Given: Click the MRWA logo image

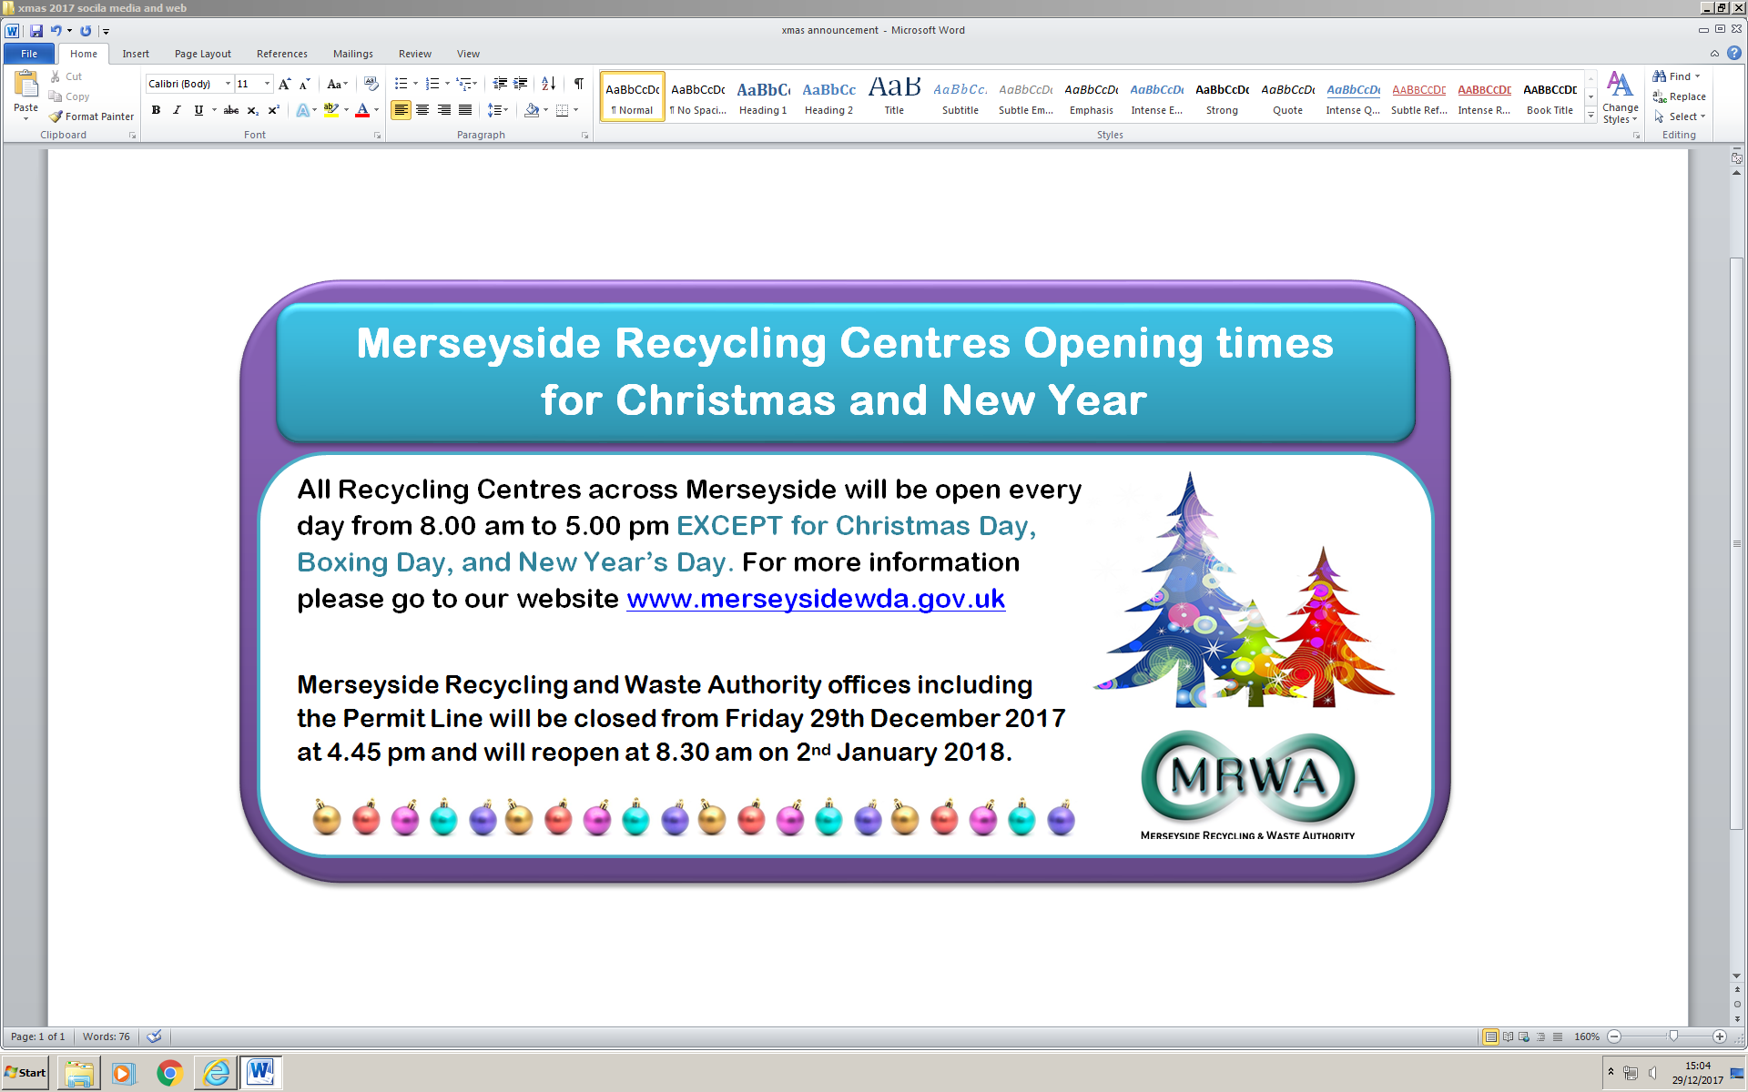Looking at the screenshot, I should coord(1247,784).
